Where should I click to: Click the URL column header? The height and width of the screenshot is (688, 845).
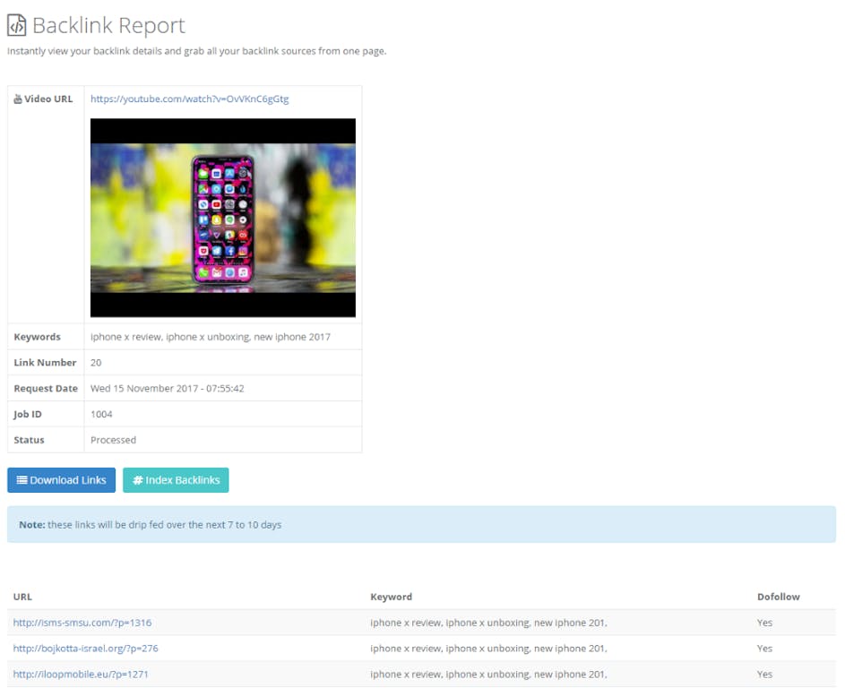[x=22, y=597]
